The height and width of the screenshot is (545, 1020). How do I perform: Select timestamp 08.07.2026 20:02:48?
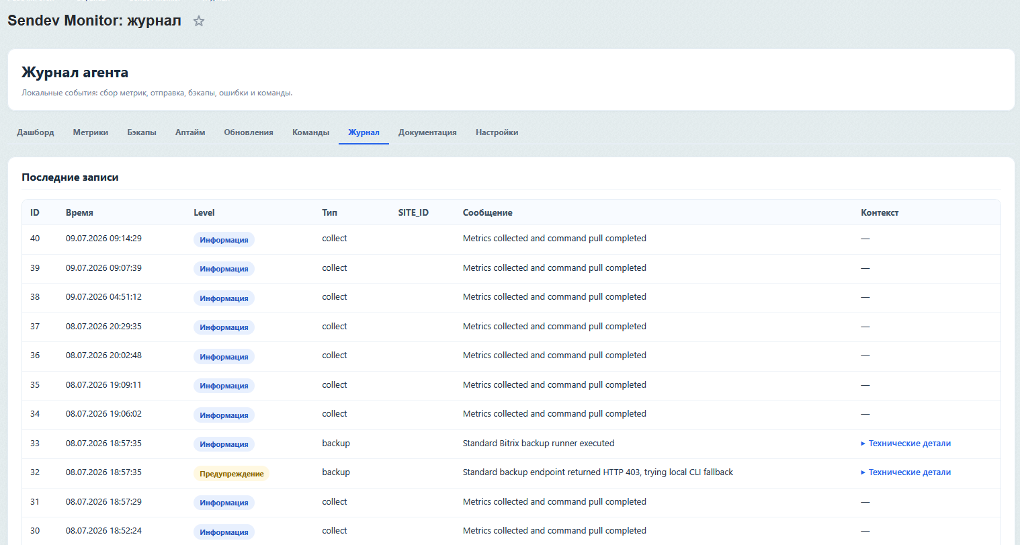(x=103, y=355)
